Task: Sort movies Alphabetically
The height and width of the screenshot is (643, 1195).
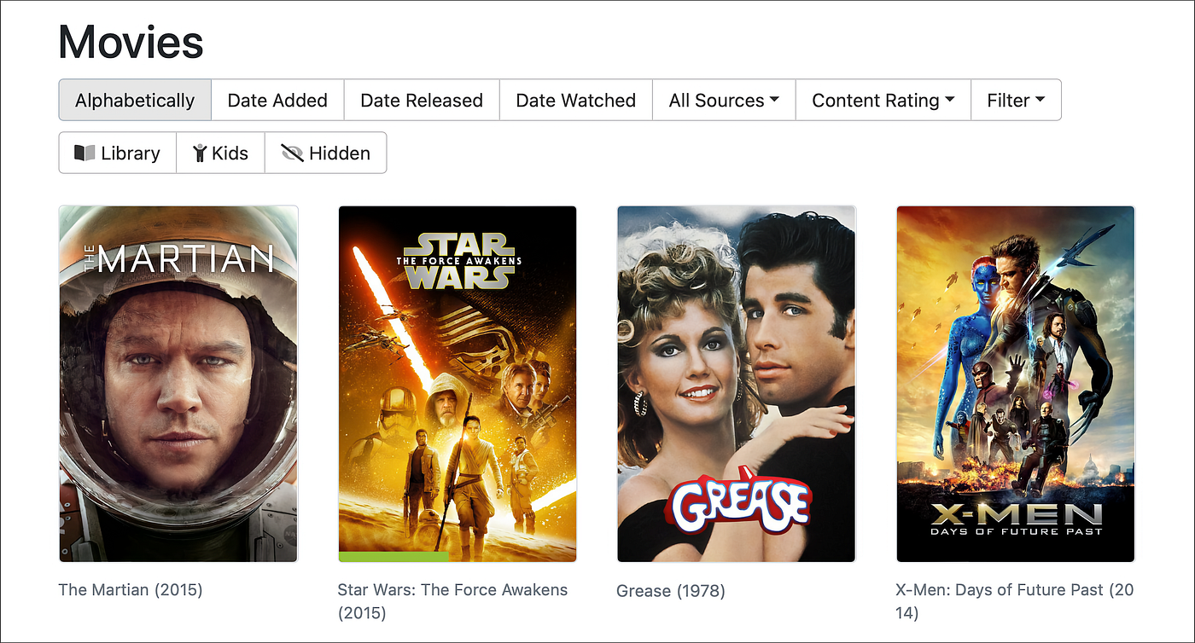Action: (135, 100)
